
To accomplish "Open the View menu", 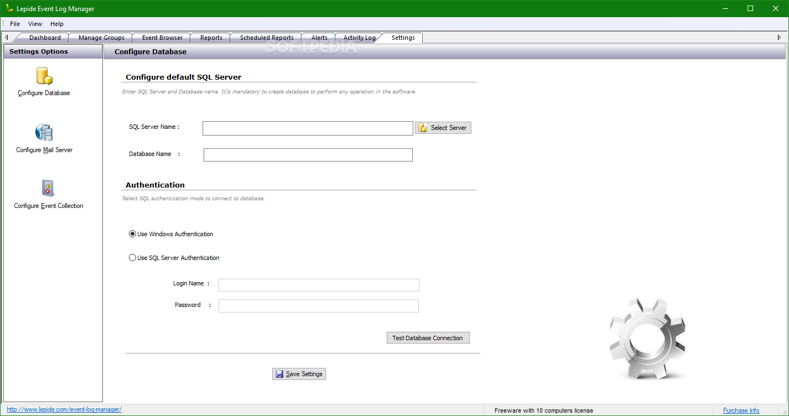I will pyautogui.click(x=35, y=24).
